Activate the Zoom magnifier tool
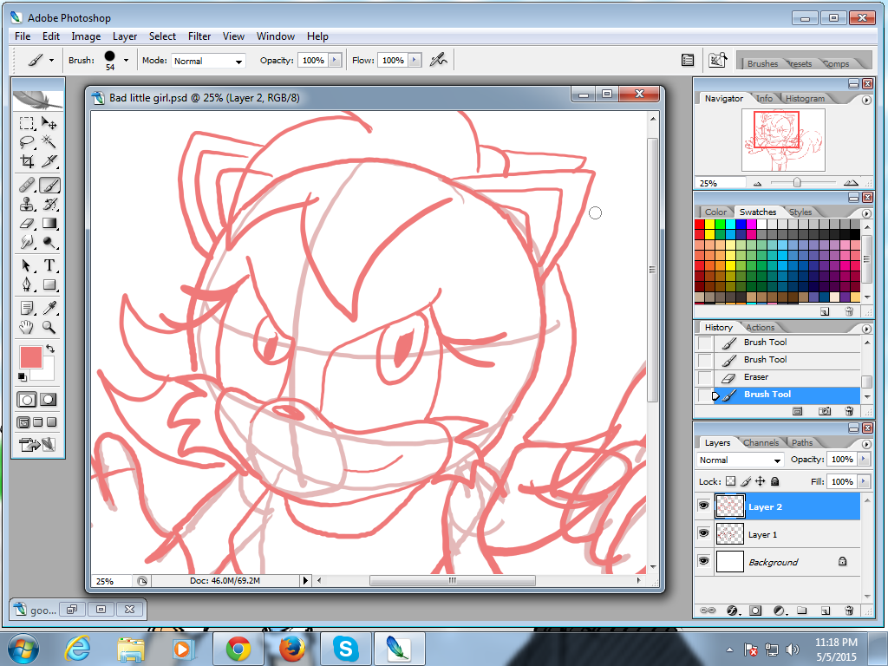The width and height of the screenshot is (888, 666). click(x=49, y=327)
